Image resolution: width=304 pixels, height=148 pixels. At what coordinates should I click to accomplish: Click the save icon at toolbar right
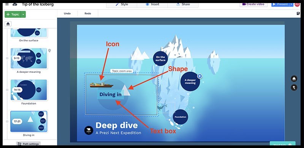(x=298, y=13)
